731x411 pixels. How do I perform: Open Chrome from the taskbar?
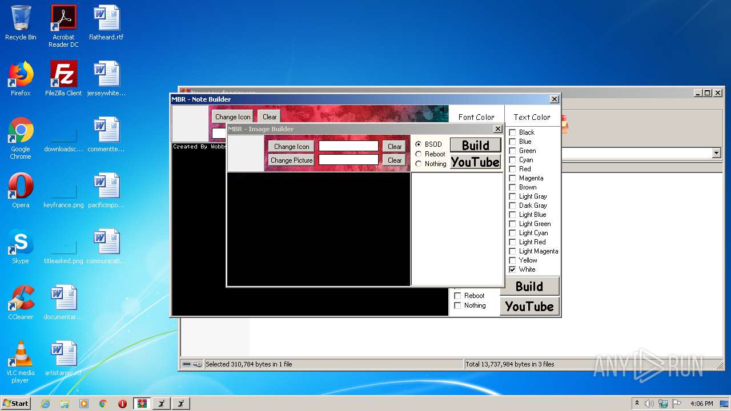[103, 404]
